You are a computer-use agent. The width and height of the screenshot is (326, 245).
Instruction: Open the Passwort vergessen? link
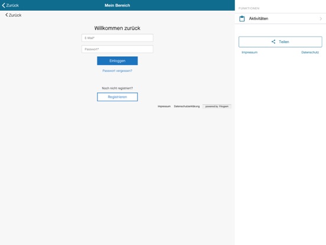tap(118, 71)
